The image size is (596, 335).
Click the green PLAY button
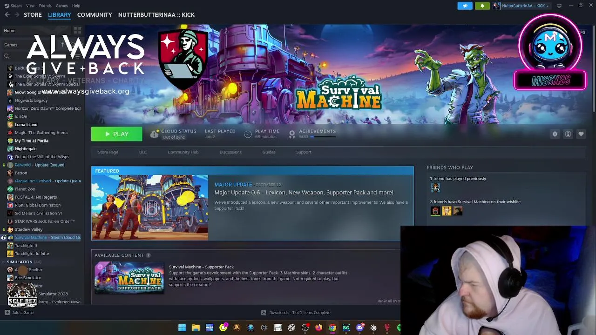(x=116, y=134)
